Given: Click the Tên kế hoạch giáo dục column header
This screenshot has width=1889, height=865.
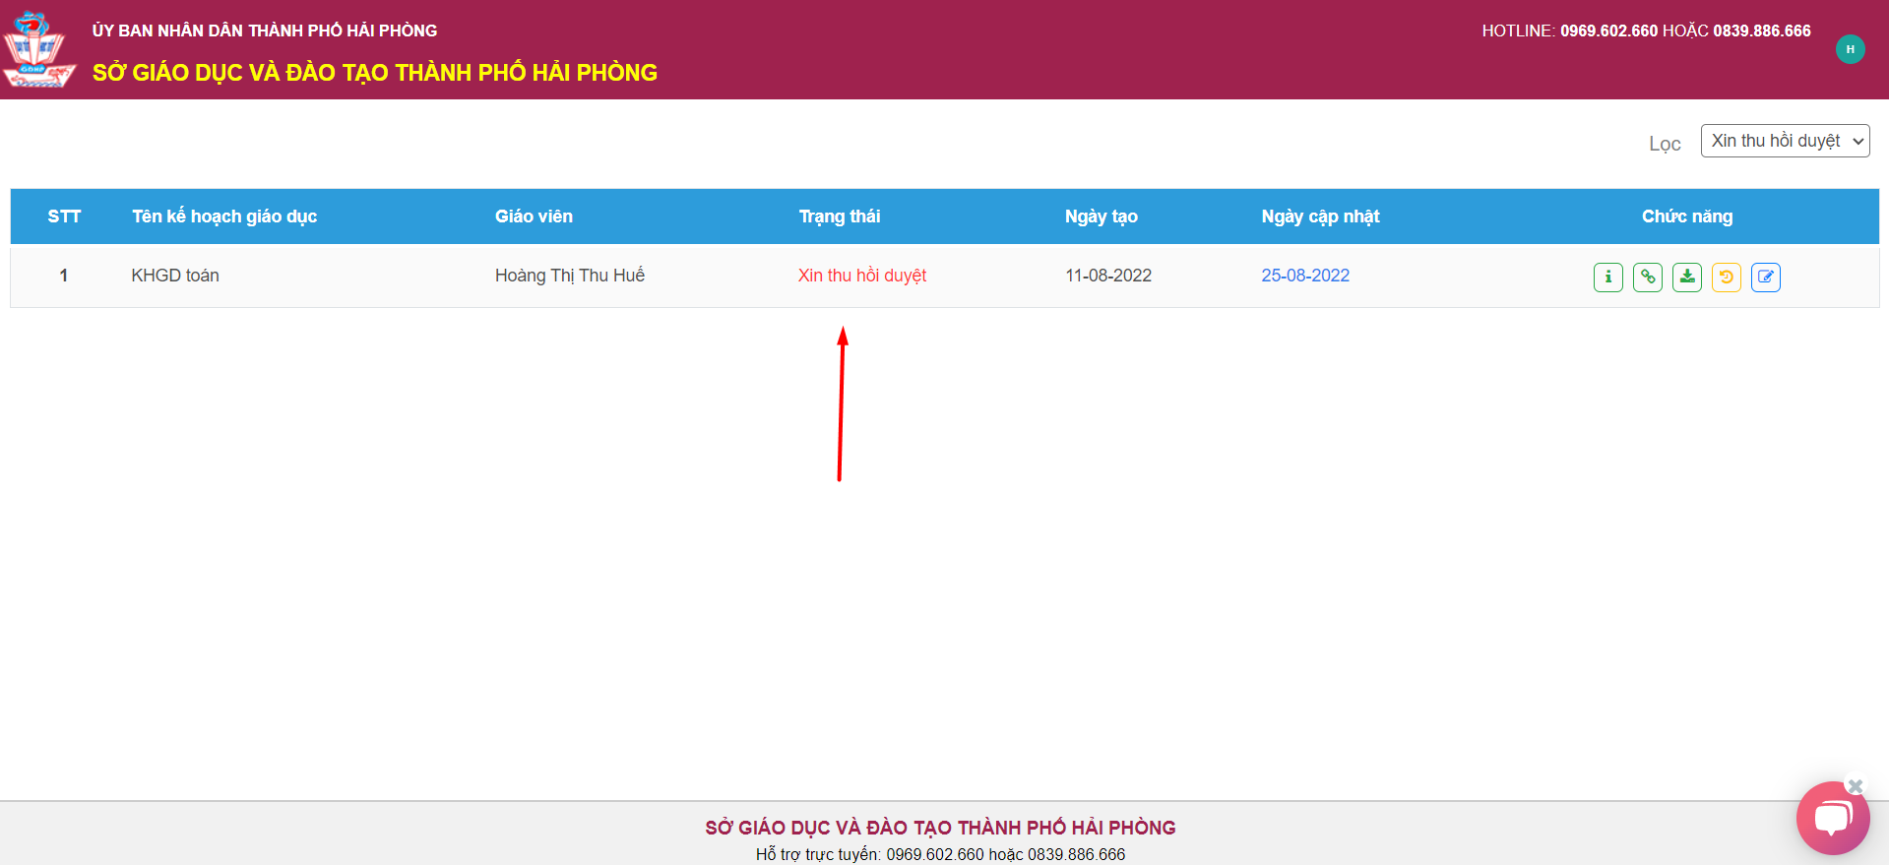Looking at the screenshot, I should (x=224, y=216).
